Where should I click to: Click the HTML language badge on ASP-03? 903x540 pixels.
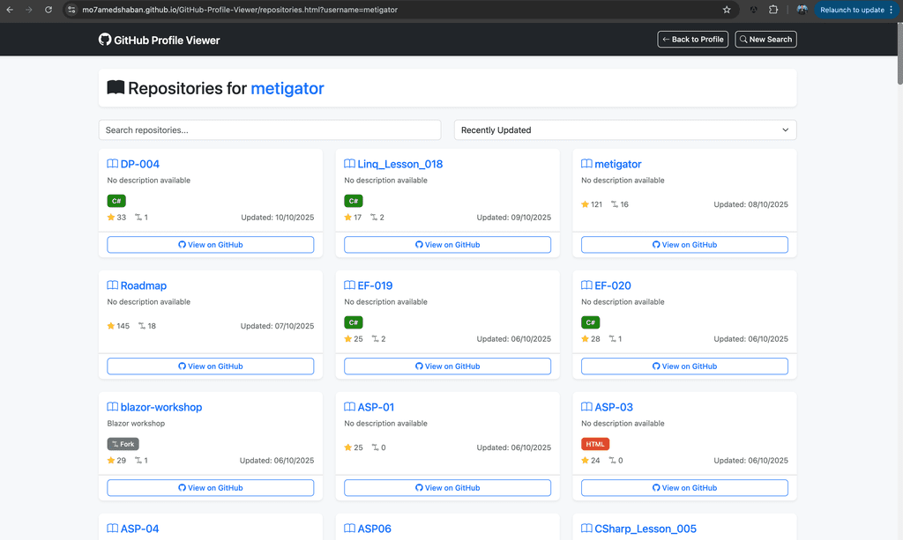tap(595, 444)
